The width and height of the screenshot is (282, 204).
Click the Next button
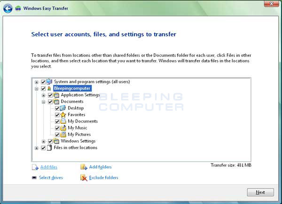coord(260,192)
